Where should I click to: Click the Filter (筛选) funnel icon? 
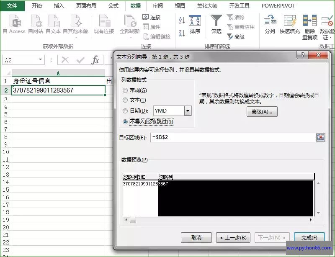(x=216, y=22)
